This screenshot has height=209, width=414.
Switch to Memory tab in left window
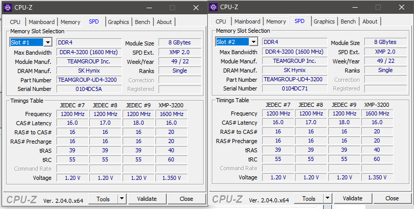tap(70, 22)
